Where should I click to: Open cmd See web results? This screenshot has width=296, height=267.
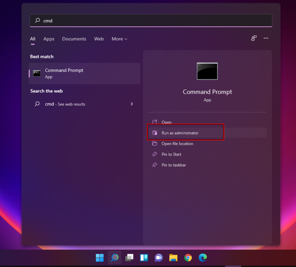84,104
